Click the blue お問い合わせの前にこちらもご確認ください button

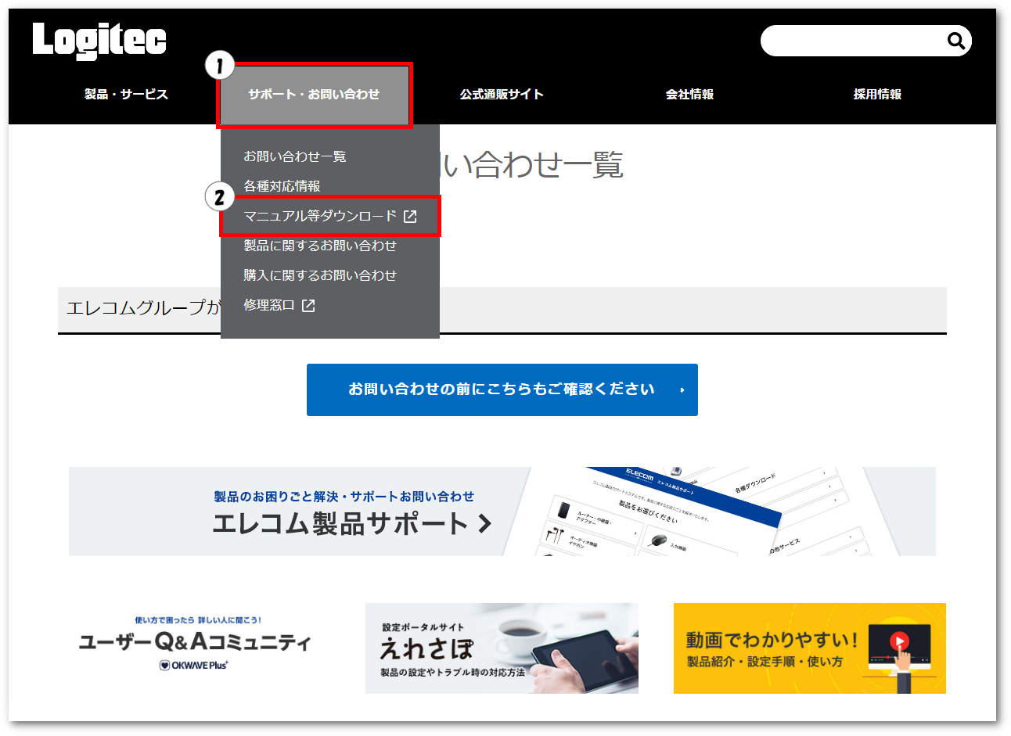502,390
